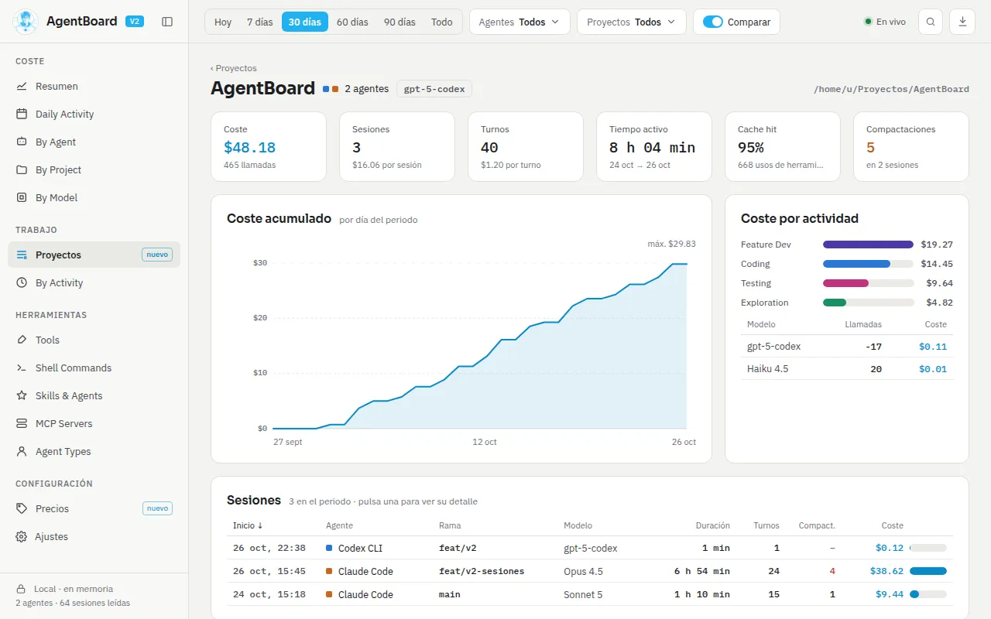Open the Codex CLI feat/v2 session row

[x=590, y=548]
